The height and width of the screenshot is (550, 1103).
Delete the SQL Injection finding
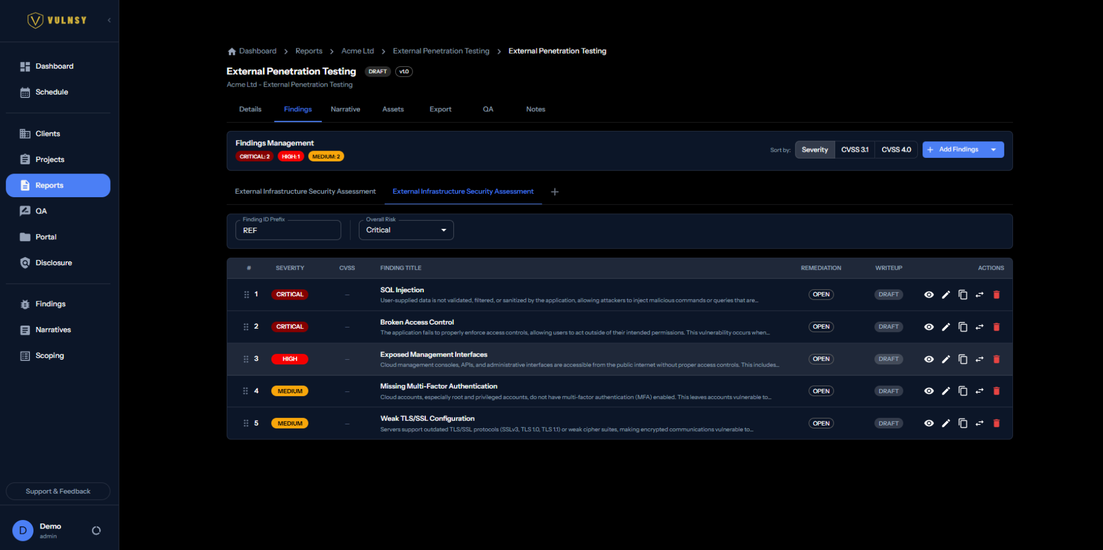pyautogui.click(x=996, y=295)
